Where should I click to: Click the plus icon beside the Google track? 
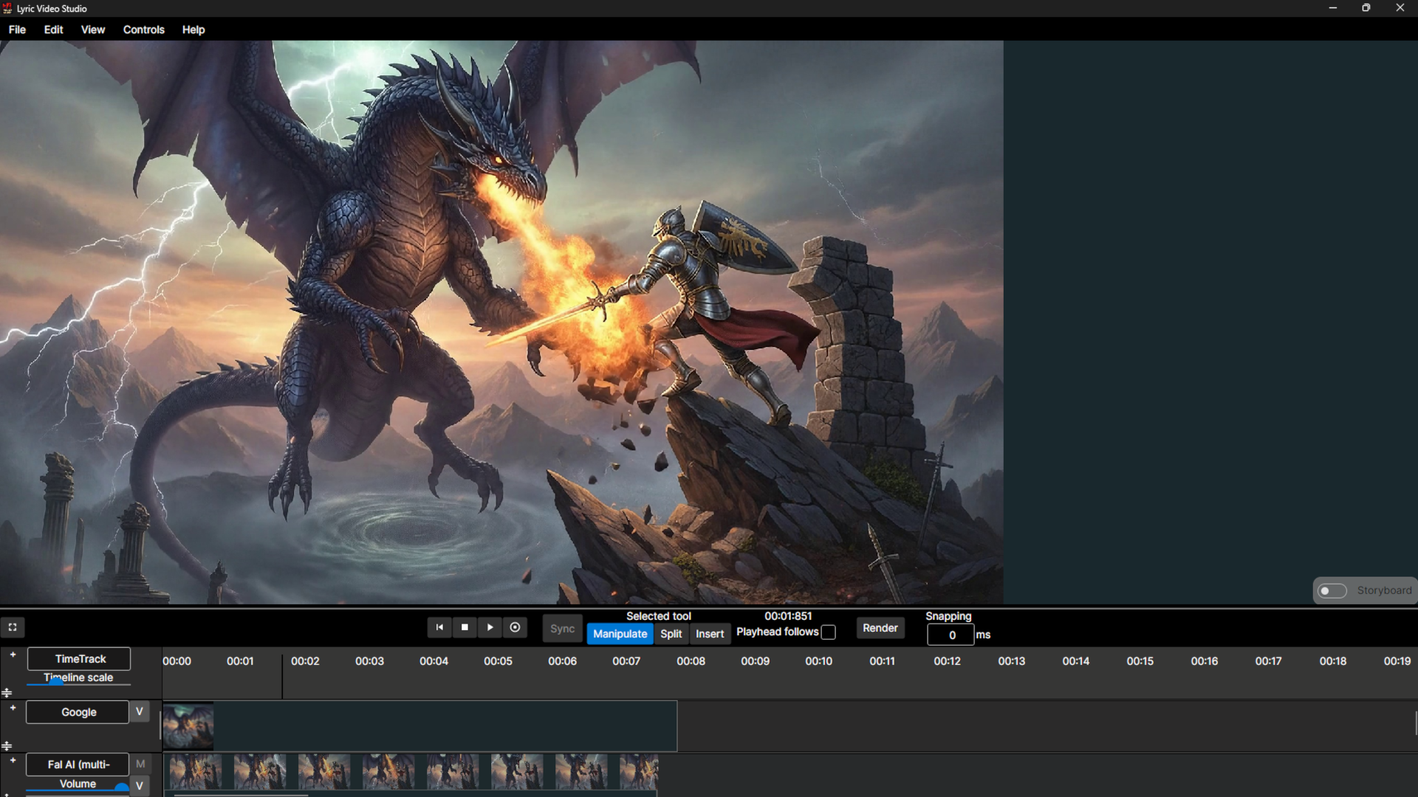pos(13,708)
